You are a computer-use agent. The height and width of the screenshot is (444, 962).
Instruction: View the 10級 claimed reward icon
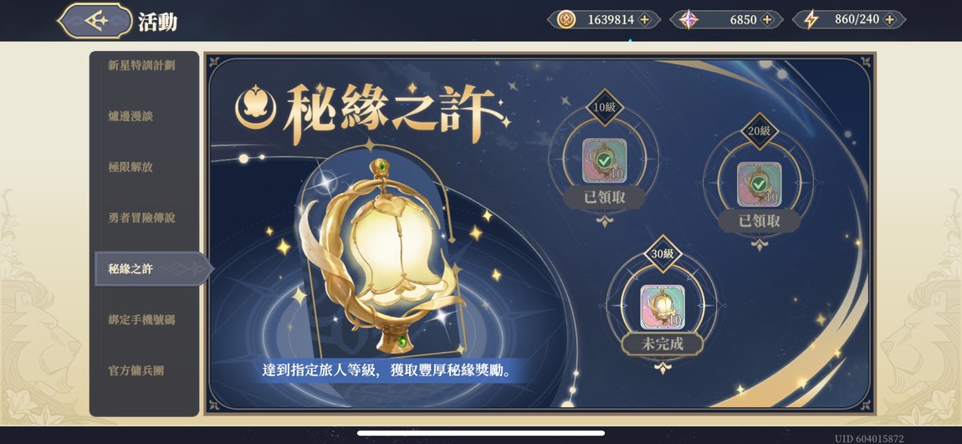point(604,161)
